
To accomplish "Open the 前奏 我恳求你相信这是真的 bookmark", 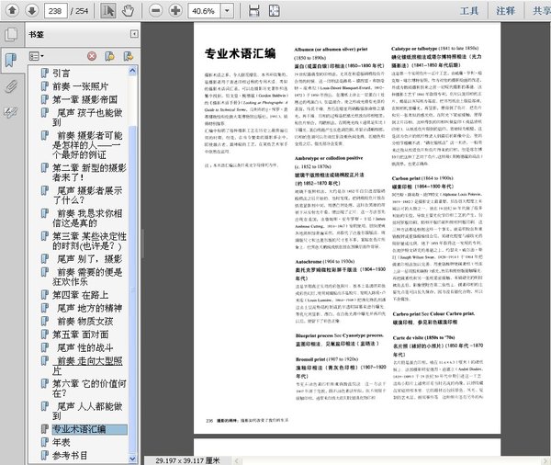I will pos(87,218).
